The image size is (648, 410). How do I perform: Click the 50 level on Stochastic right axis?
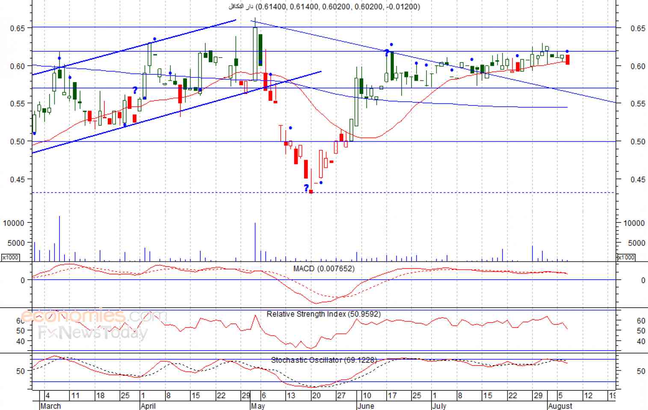point(641,371)
